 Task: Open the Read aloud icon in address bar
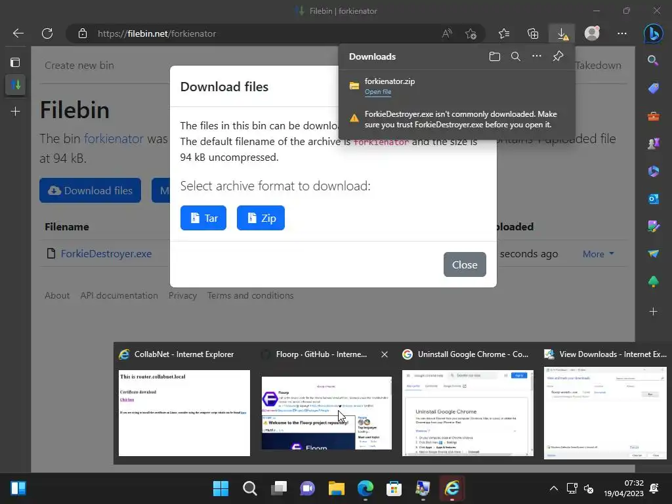(x=446, y=33)
